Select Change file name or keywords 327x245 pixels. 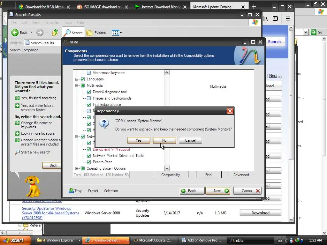pyautogui.click(x=36, y=125)
